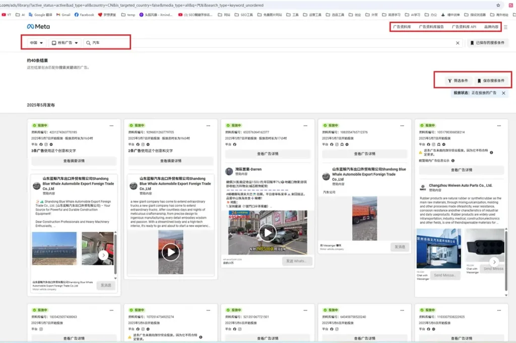Clear the search field with the X icon

[x=458, y=43]
